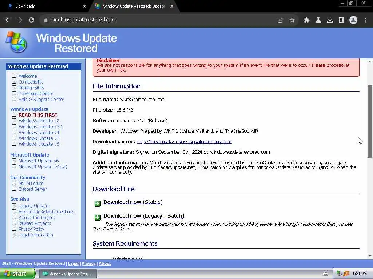373x279 pixels.
Task: Show browser downloads tray icon
Action: coord(330,20)
